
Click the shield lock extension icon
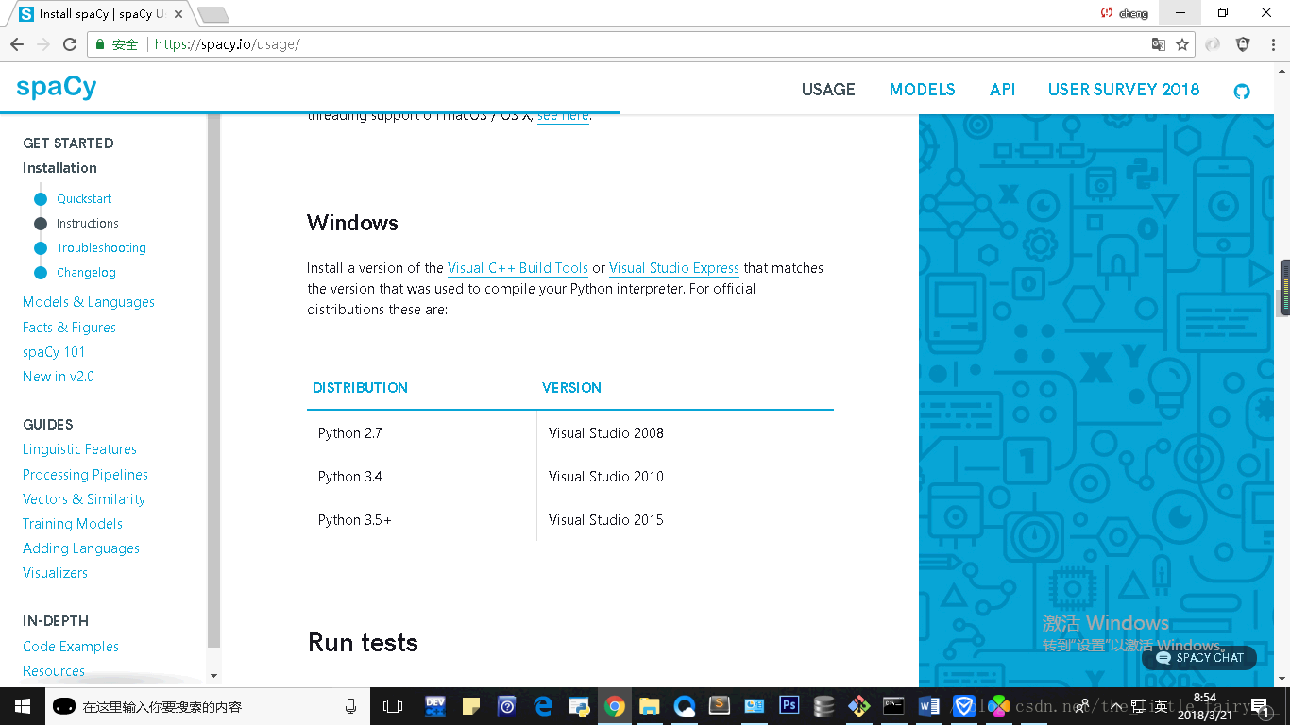tap(1243, 44)
